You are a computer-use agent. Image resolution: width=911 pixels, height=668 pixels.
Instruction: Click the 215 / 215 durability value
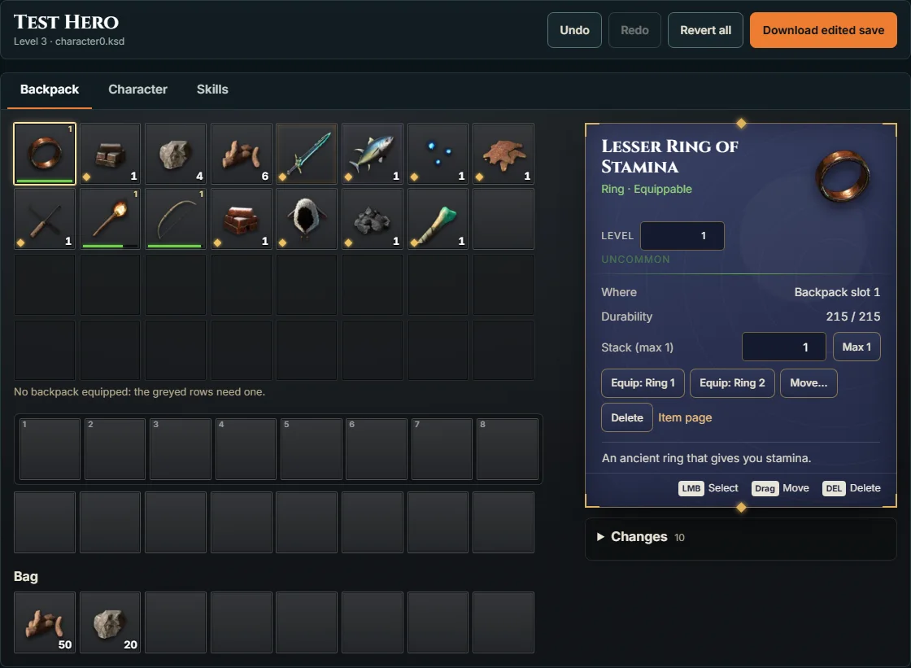pyautogui.click(x=853, y=317)
